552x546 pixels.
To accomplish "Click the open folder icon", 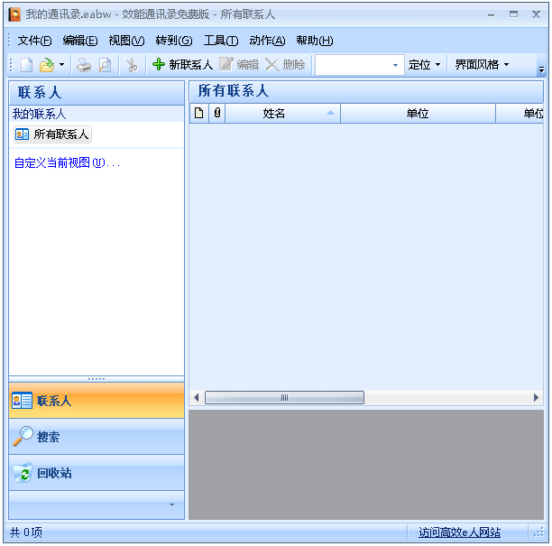I will pyautogui.click(x=47, y=65).
